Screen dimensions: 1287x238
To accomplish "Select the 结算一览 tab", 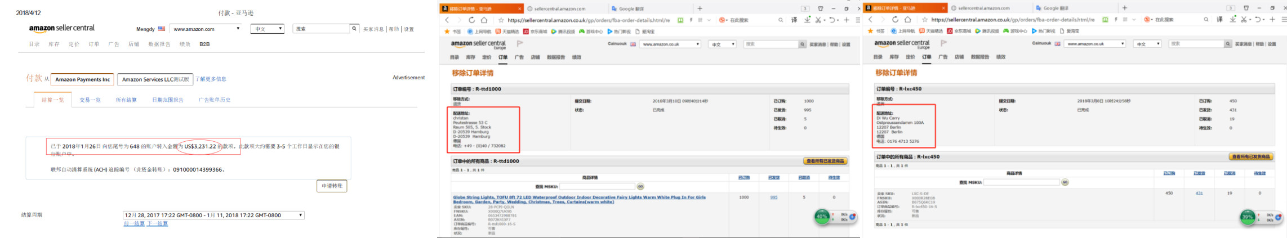I will tap(52, 100).
